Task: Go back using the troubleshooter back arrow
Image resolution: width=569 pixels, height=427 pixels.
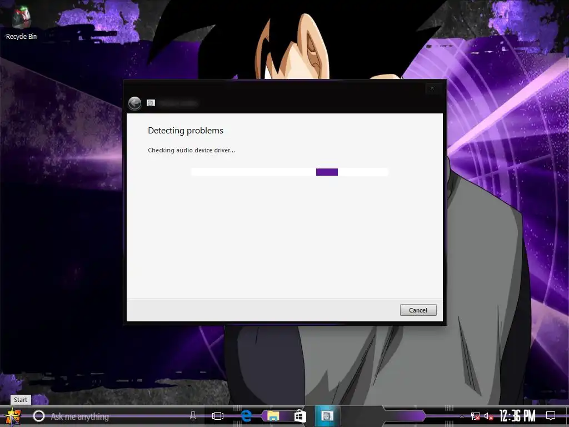Action: click(x=134, y=103)
